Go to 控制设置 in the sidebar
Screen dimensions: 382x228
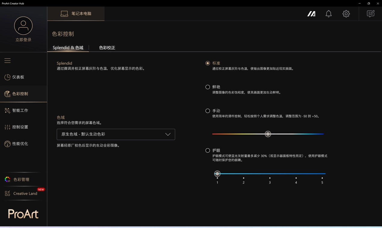tap(20, 127)
